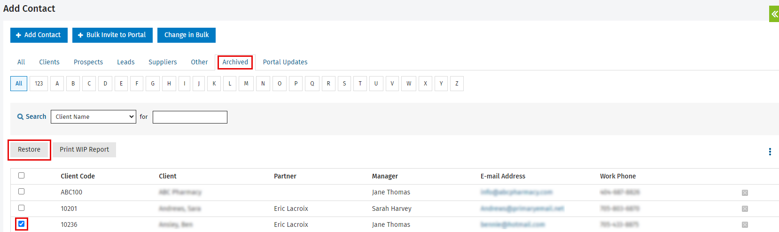The height and width of the screenshot is (232, 779).
Task: Filter contacts by letter Q
Action: click(x=312, y=84)
